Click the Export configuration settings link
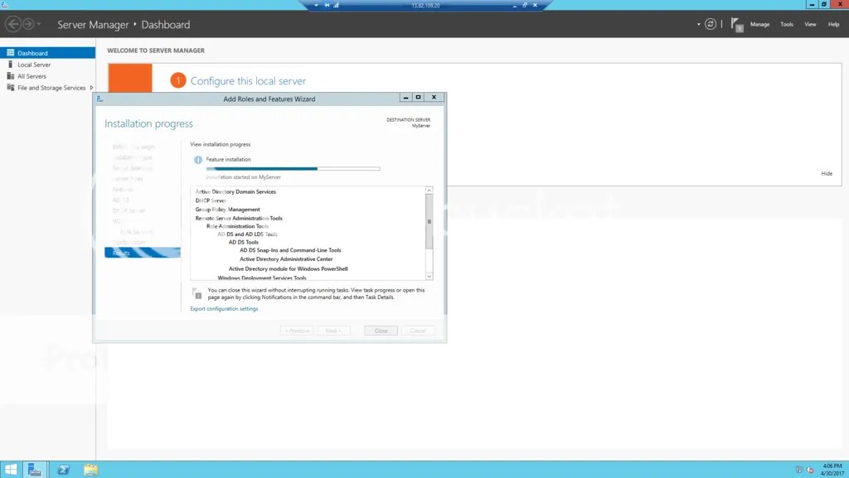The width and height of the screenshot is (849, 478). pyautogui.click(x=224, y=309)
